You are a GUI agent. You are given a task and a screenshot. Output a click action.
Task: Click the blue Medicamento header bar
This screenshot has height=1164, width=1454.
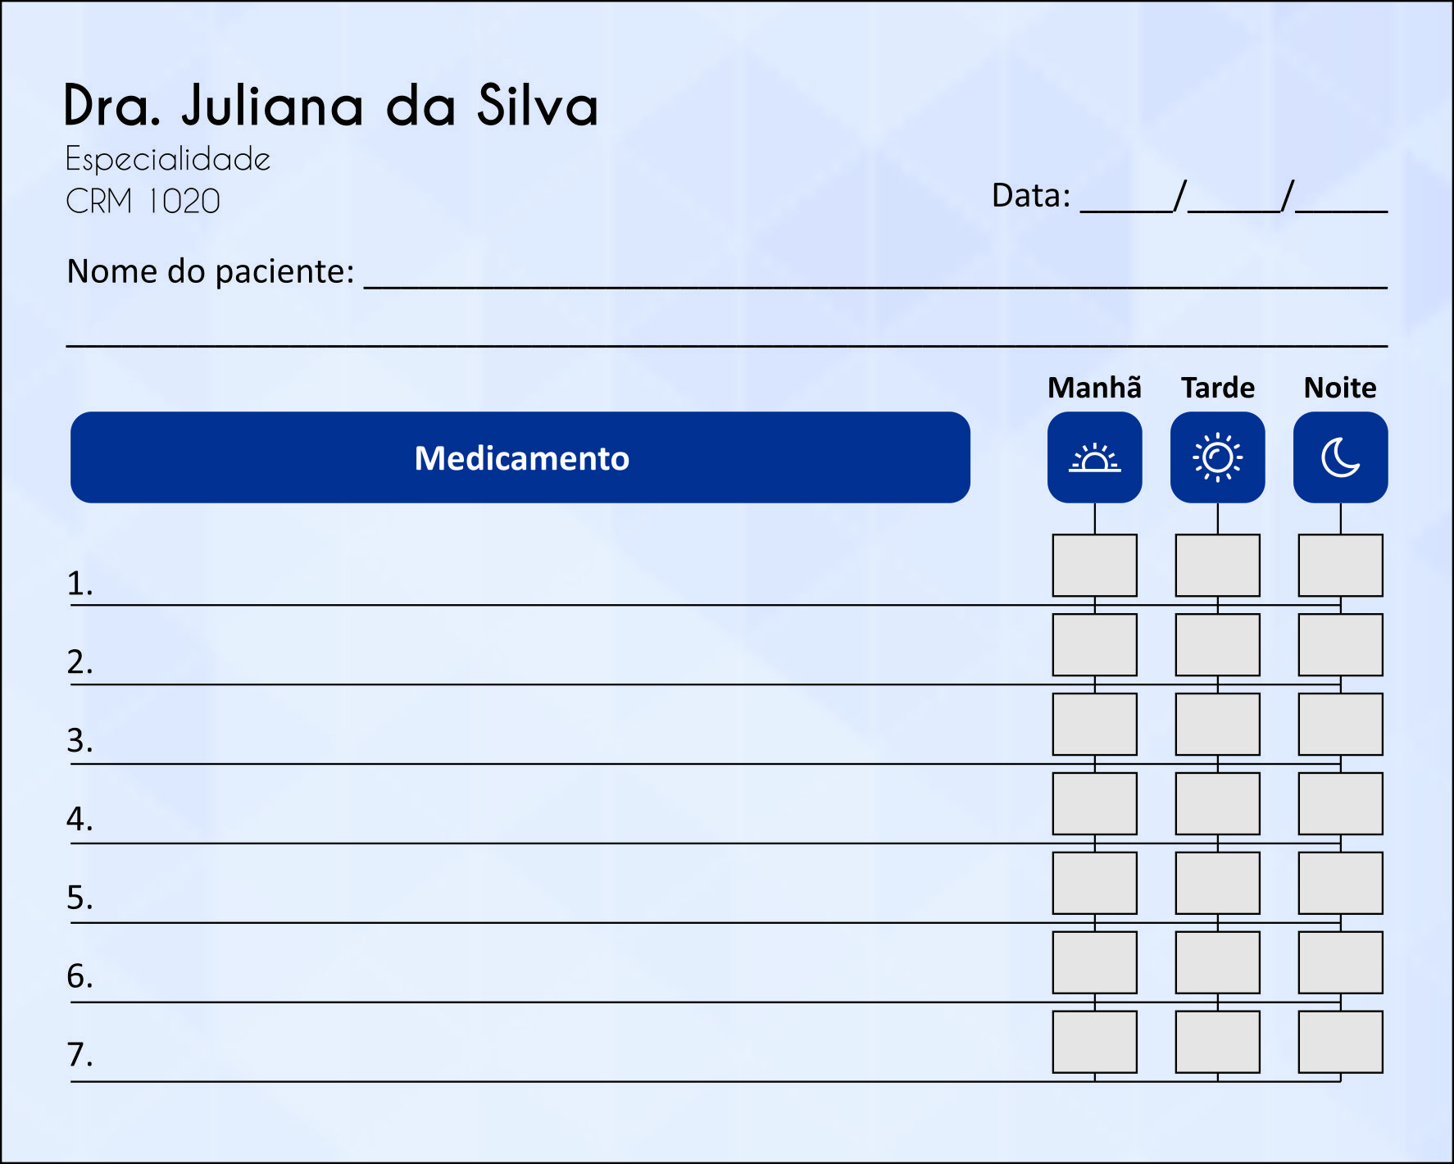click(520, 457)
